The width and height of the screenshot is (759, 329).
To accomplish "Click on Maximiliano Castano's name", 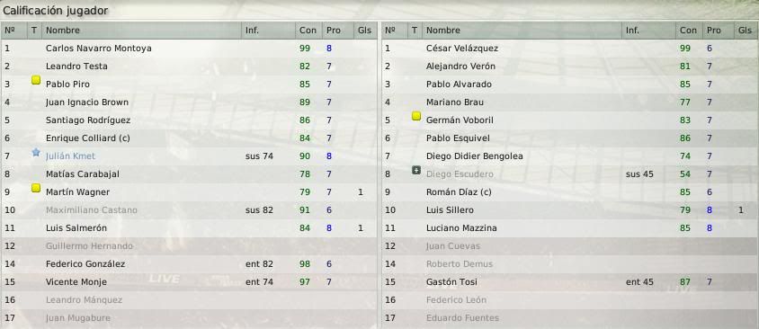I will coord(92,210).
